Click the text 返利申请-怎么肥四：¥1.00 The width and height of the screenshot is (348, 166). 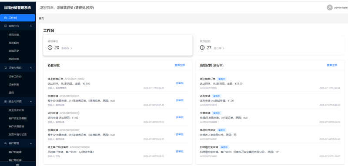click(63, 118)
